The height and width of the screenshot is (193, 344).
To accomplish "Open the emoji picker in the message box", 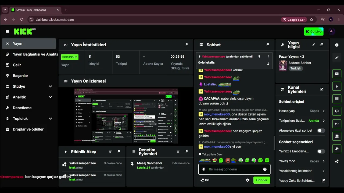I will [265, 169].
